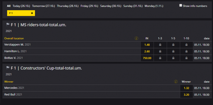Switch to Today (26.10.) tab

click(x=21, y=6)
